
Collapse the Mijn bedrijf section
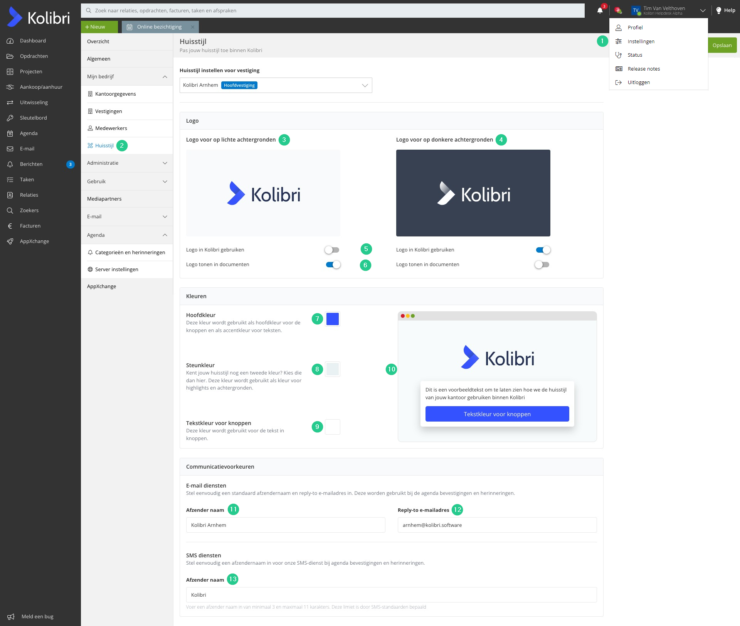click(x=127, y=77)
